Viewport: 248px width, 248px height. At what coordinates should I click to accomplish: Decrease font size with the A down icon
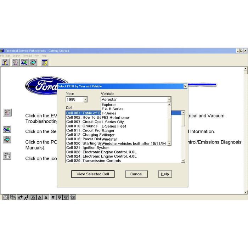point(26,197)
